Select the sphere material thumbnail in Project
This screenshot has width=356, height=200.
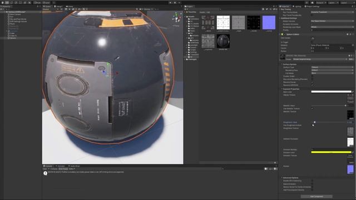click(x=223, y=41)
